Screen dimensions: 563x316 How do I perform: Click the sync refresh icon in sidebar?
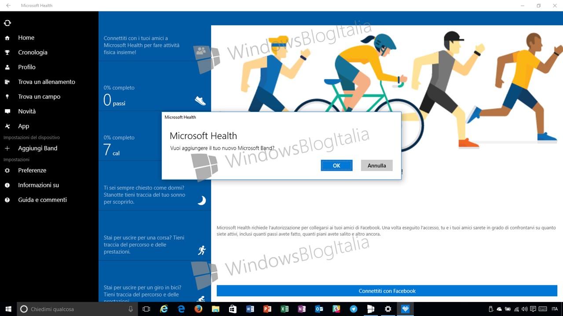pos(7,23)
